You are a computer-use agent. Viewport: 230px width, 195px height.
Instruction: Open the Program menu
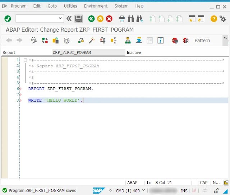[19, 6]
